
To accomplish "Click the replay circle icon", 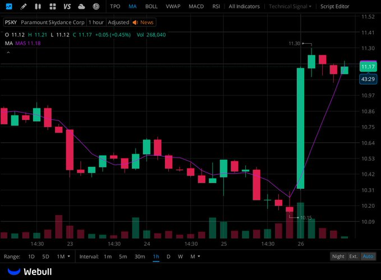I will point(96,6).
